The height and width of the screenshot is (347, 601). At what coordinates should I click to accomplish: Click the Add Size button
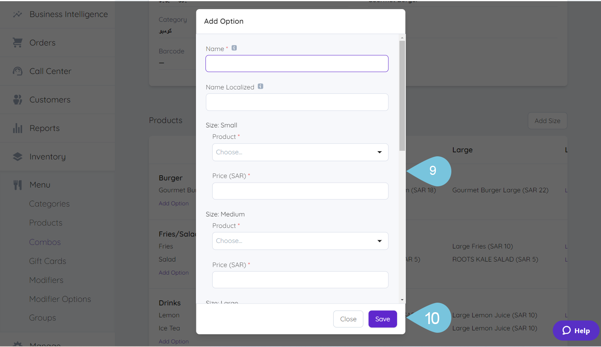click(x=548, y=121)
